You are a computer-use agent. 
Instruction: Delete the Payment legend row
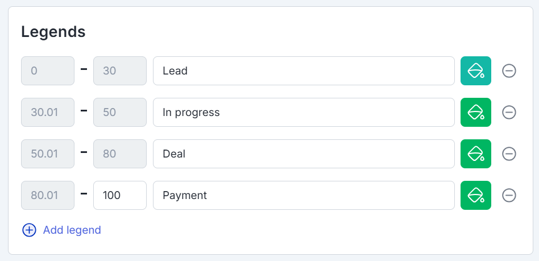click(509, 196)
